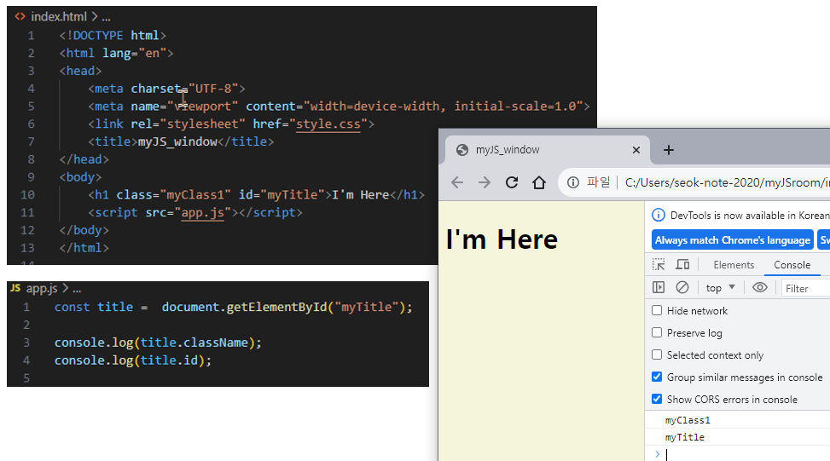Viewport: 830px width, 461px height.
Task: Click the myJS_window title text in code
Action: coord(177,141)
